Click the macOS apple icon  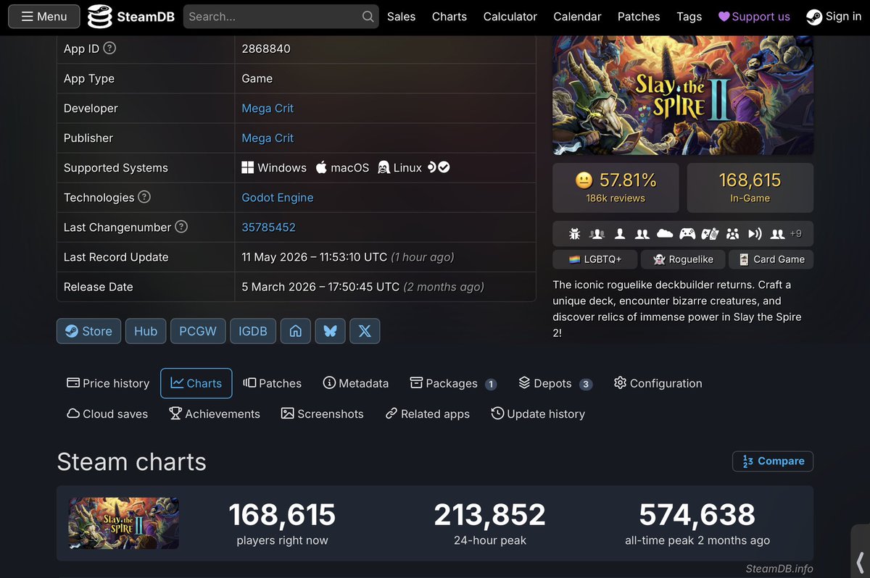point(321,167)
